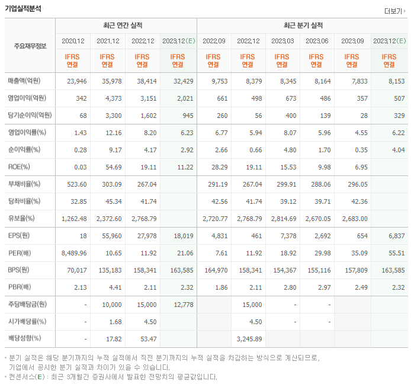Click the ROE value 54.69

point(114,167)
